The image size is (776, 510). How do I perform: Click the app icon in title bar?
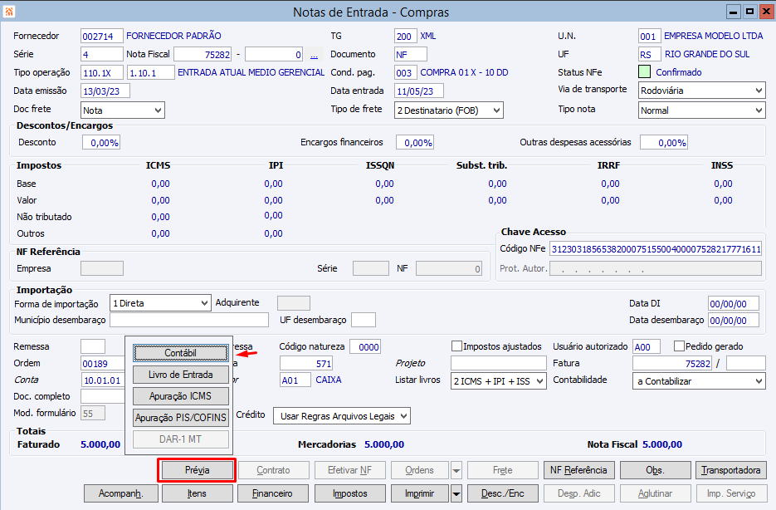pos(9,12)
